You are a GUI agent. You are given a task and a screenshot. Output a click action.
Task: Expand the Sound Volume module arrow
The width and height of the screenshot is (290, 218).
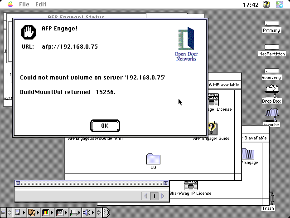click(93, 213)
